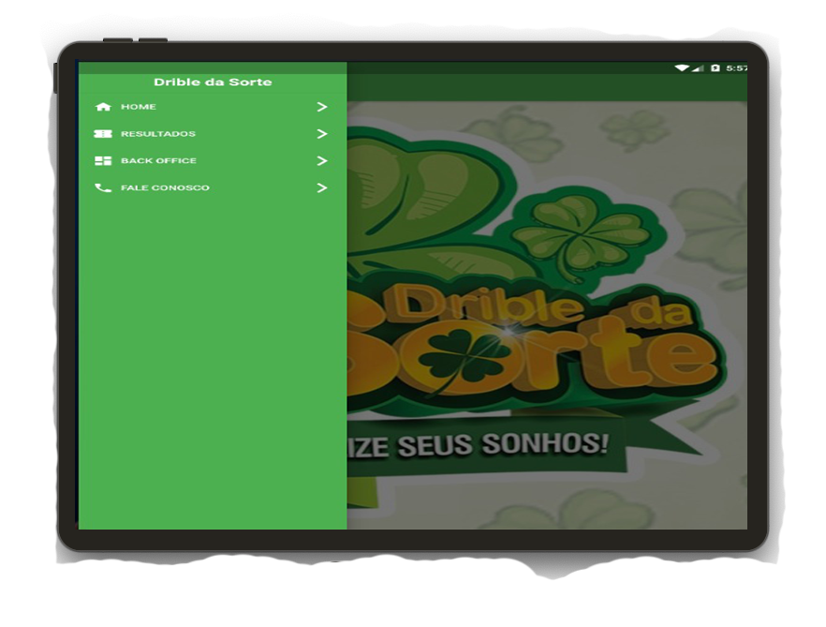Viewport: 826px width, 627px height.
Task: Tap the cellular signal status icon
Action: pos(698,68)
